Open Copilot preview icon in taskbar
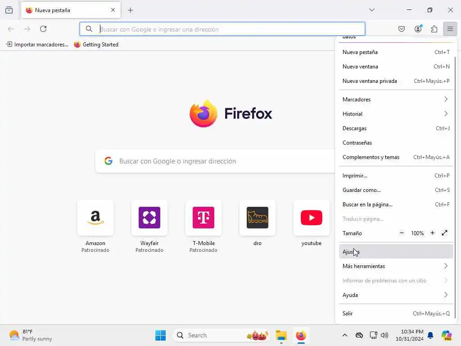 tap(446, 335)
